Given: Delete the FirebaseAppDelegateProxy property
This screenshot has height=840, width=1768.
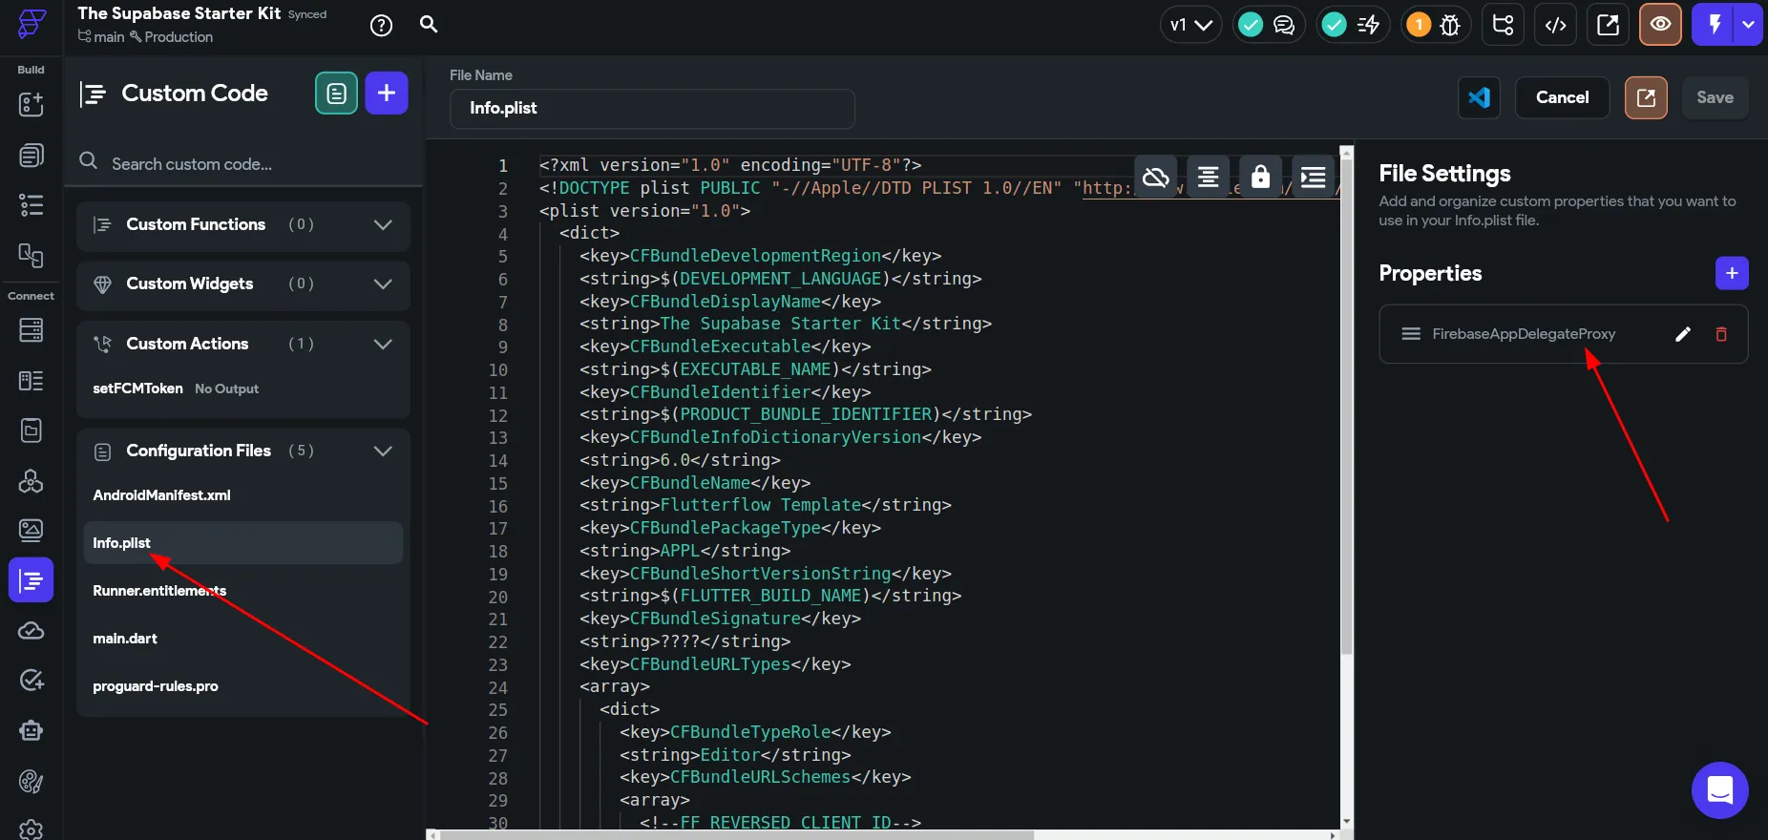Looking at the screenshot, I should 1721,334.
